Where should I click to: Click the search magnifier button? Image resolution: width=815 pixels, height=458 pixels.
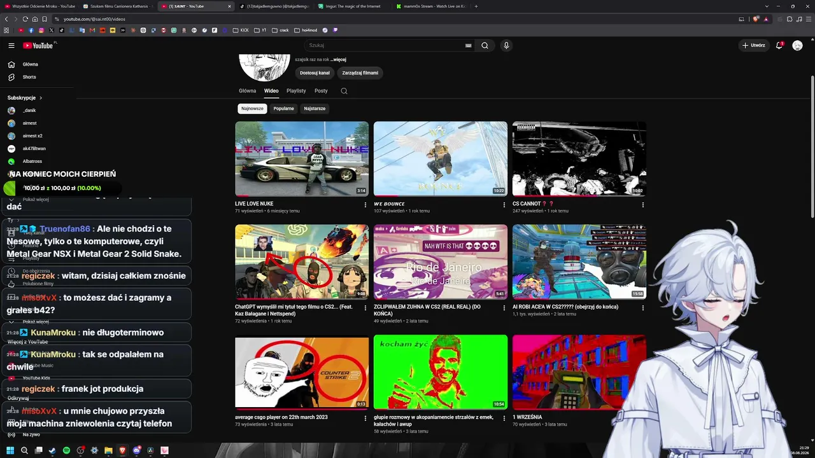pyautogui.click(x=485, y=46)
